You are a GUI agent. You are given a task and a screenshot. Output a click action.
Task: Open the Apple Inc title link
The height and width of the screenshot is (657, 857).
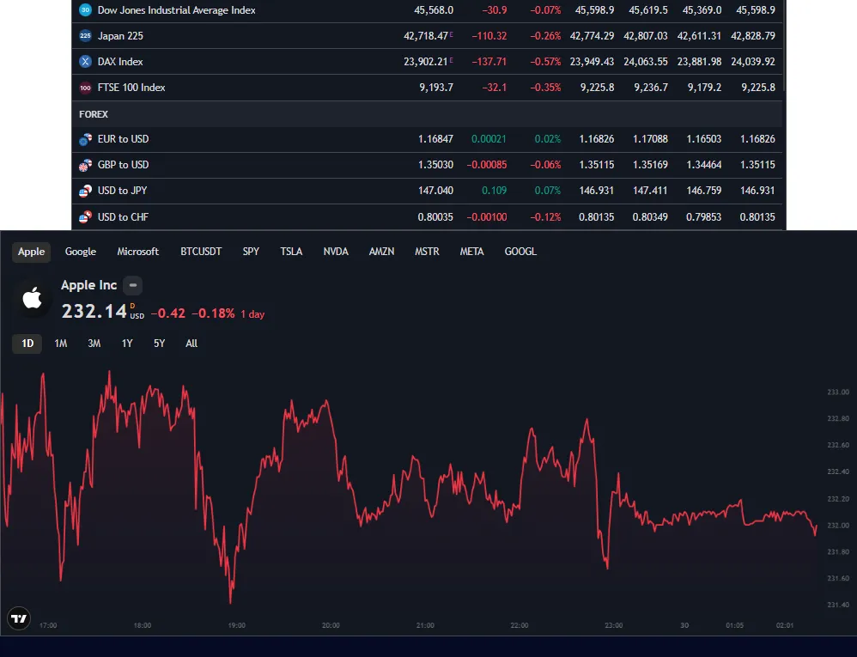tap(88, 285)
